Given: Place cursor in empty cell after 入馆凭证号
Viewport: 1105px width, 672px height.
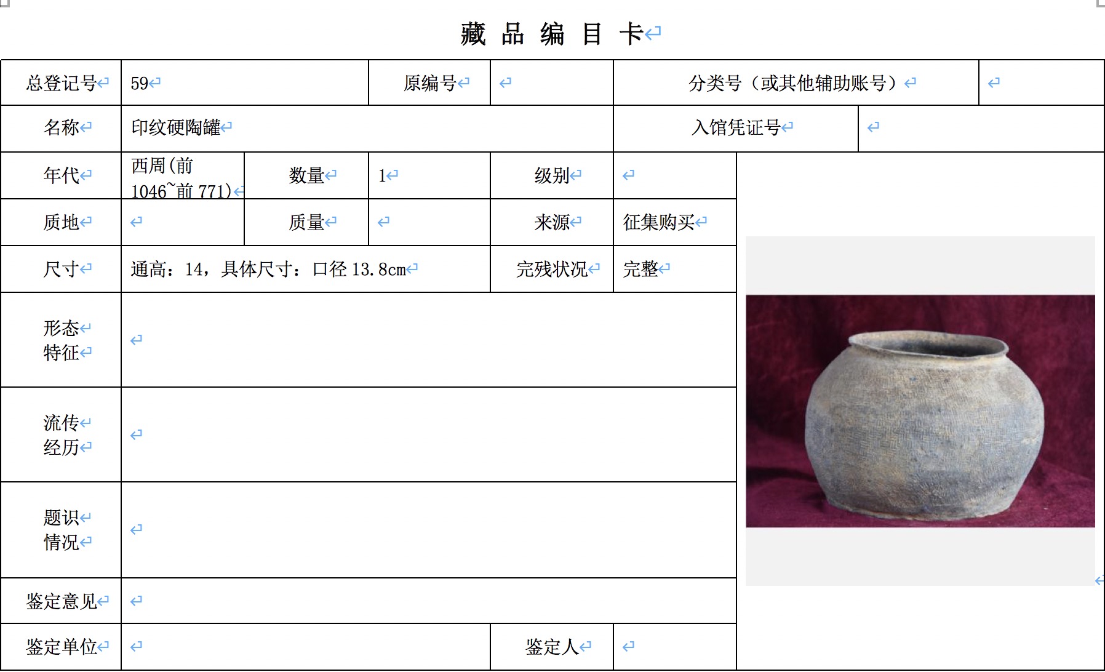Looking at the screenshot, I should (x=981, y=128).
